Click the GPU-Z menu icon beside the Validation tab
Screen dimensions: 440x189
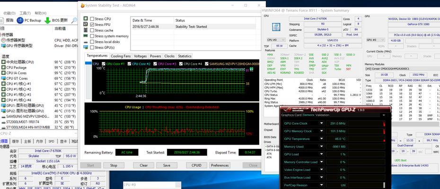(x=384, y=115)
